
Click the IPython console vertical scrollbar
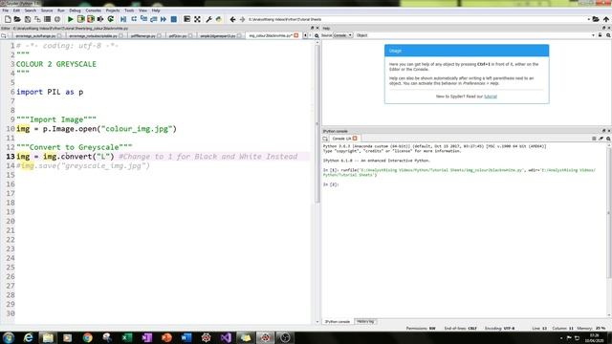coord(608,212)
